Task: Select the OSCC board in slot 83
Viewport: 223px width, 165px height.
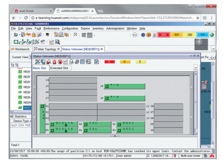Action: 130,130
